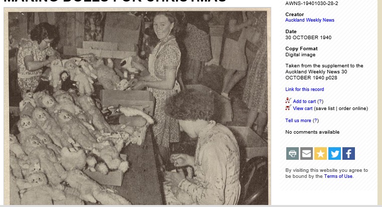Viewport: 382px width, 207px height.
Task: Share on Twitter icon
Action: pyautogui.click(x=335, y=154)
